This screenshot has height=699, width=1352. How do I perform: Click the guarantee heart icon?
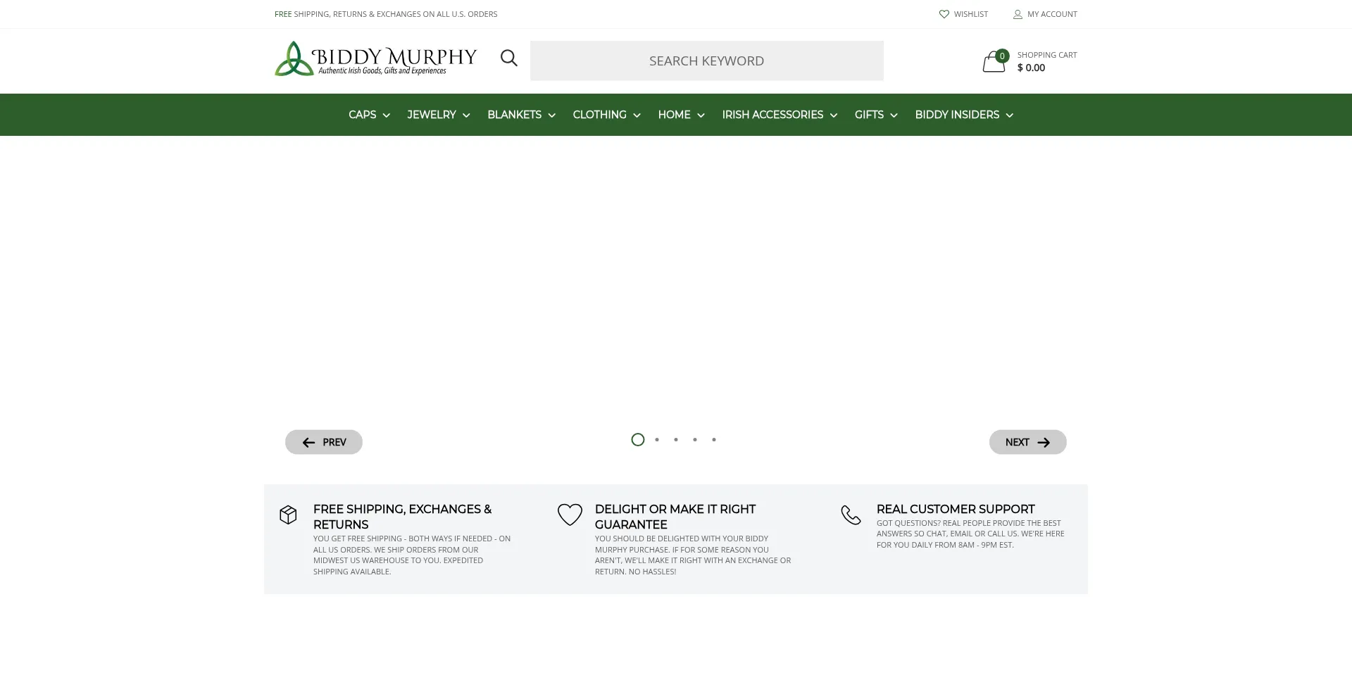570,515
